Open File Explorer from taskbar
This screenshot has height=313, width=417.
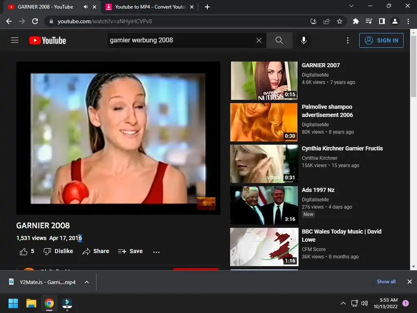click(x=31, y=303)
